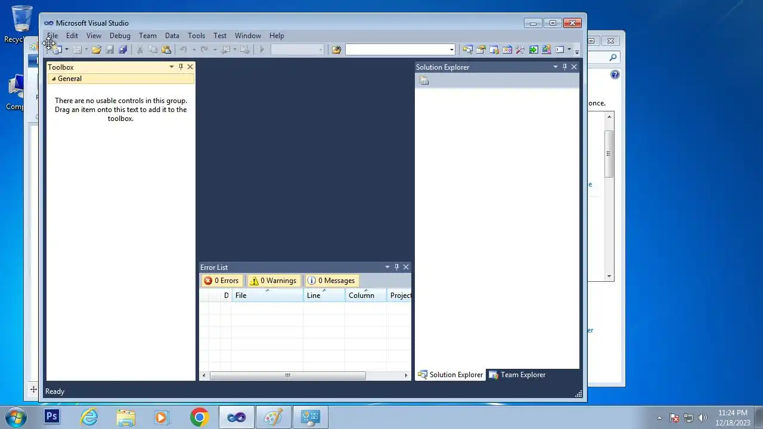Screen dimensions: 763x429
Task: Open the Debug menu
Action: click(120, 36)
